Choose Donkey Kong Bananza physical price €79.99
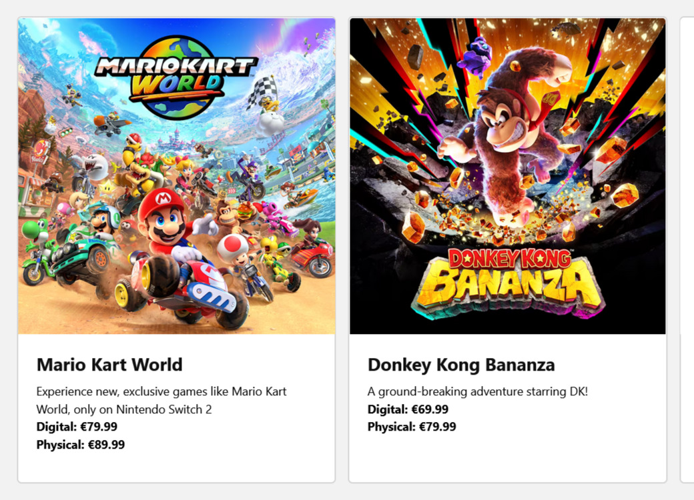The height and width of the screenshot is (500, 694). 412,427
